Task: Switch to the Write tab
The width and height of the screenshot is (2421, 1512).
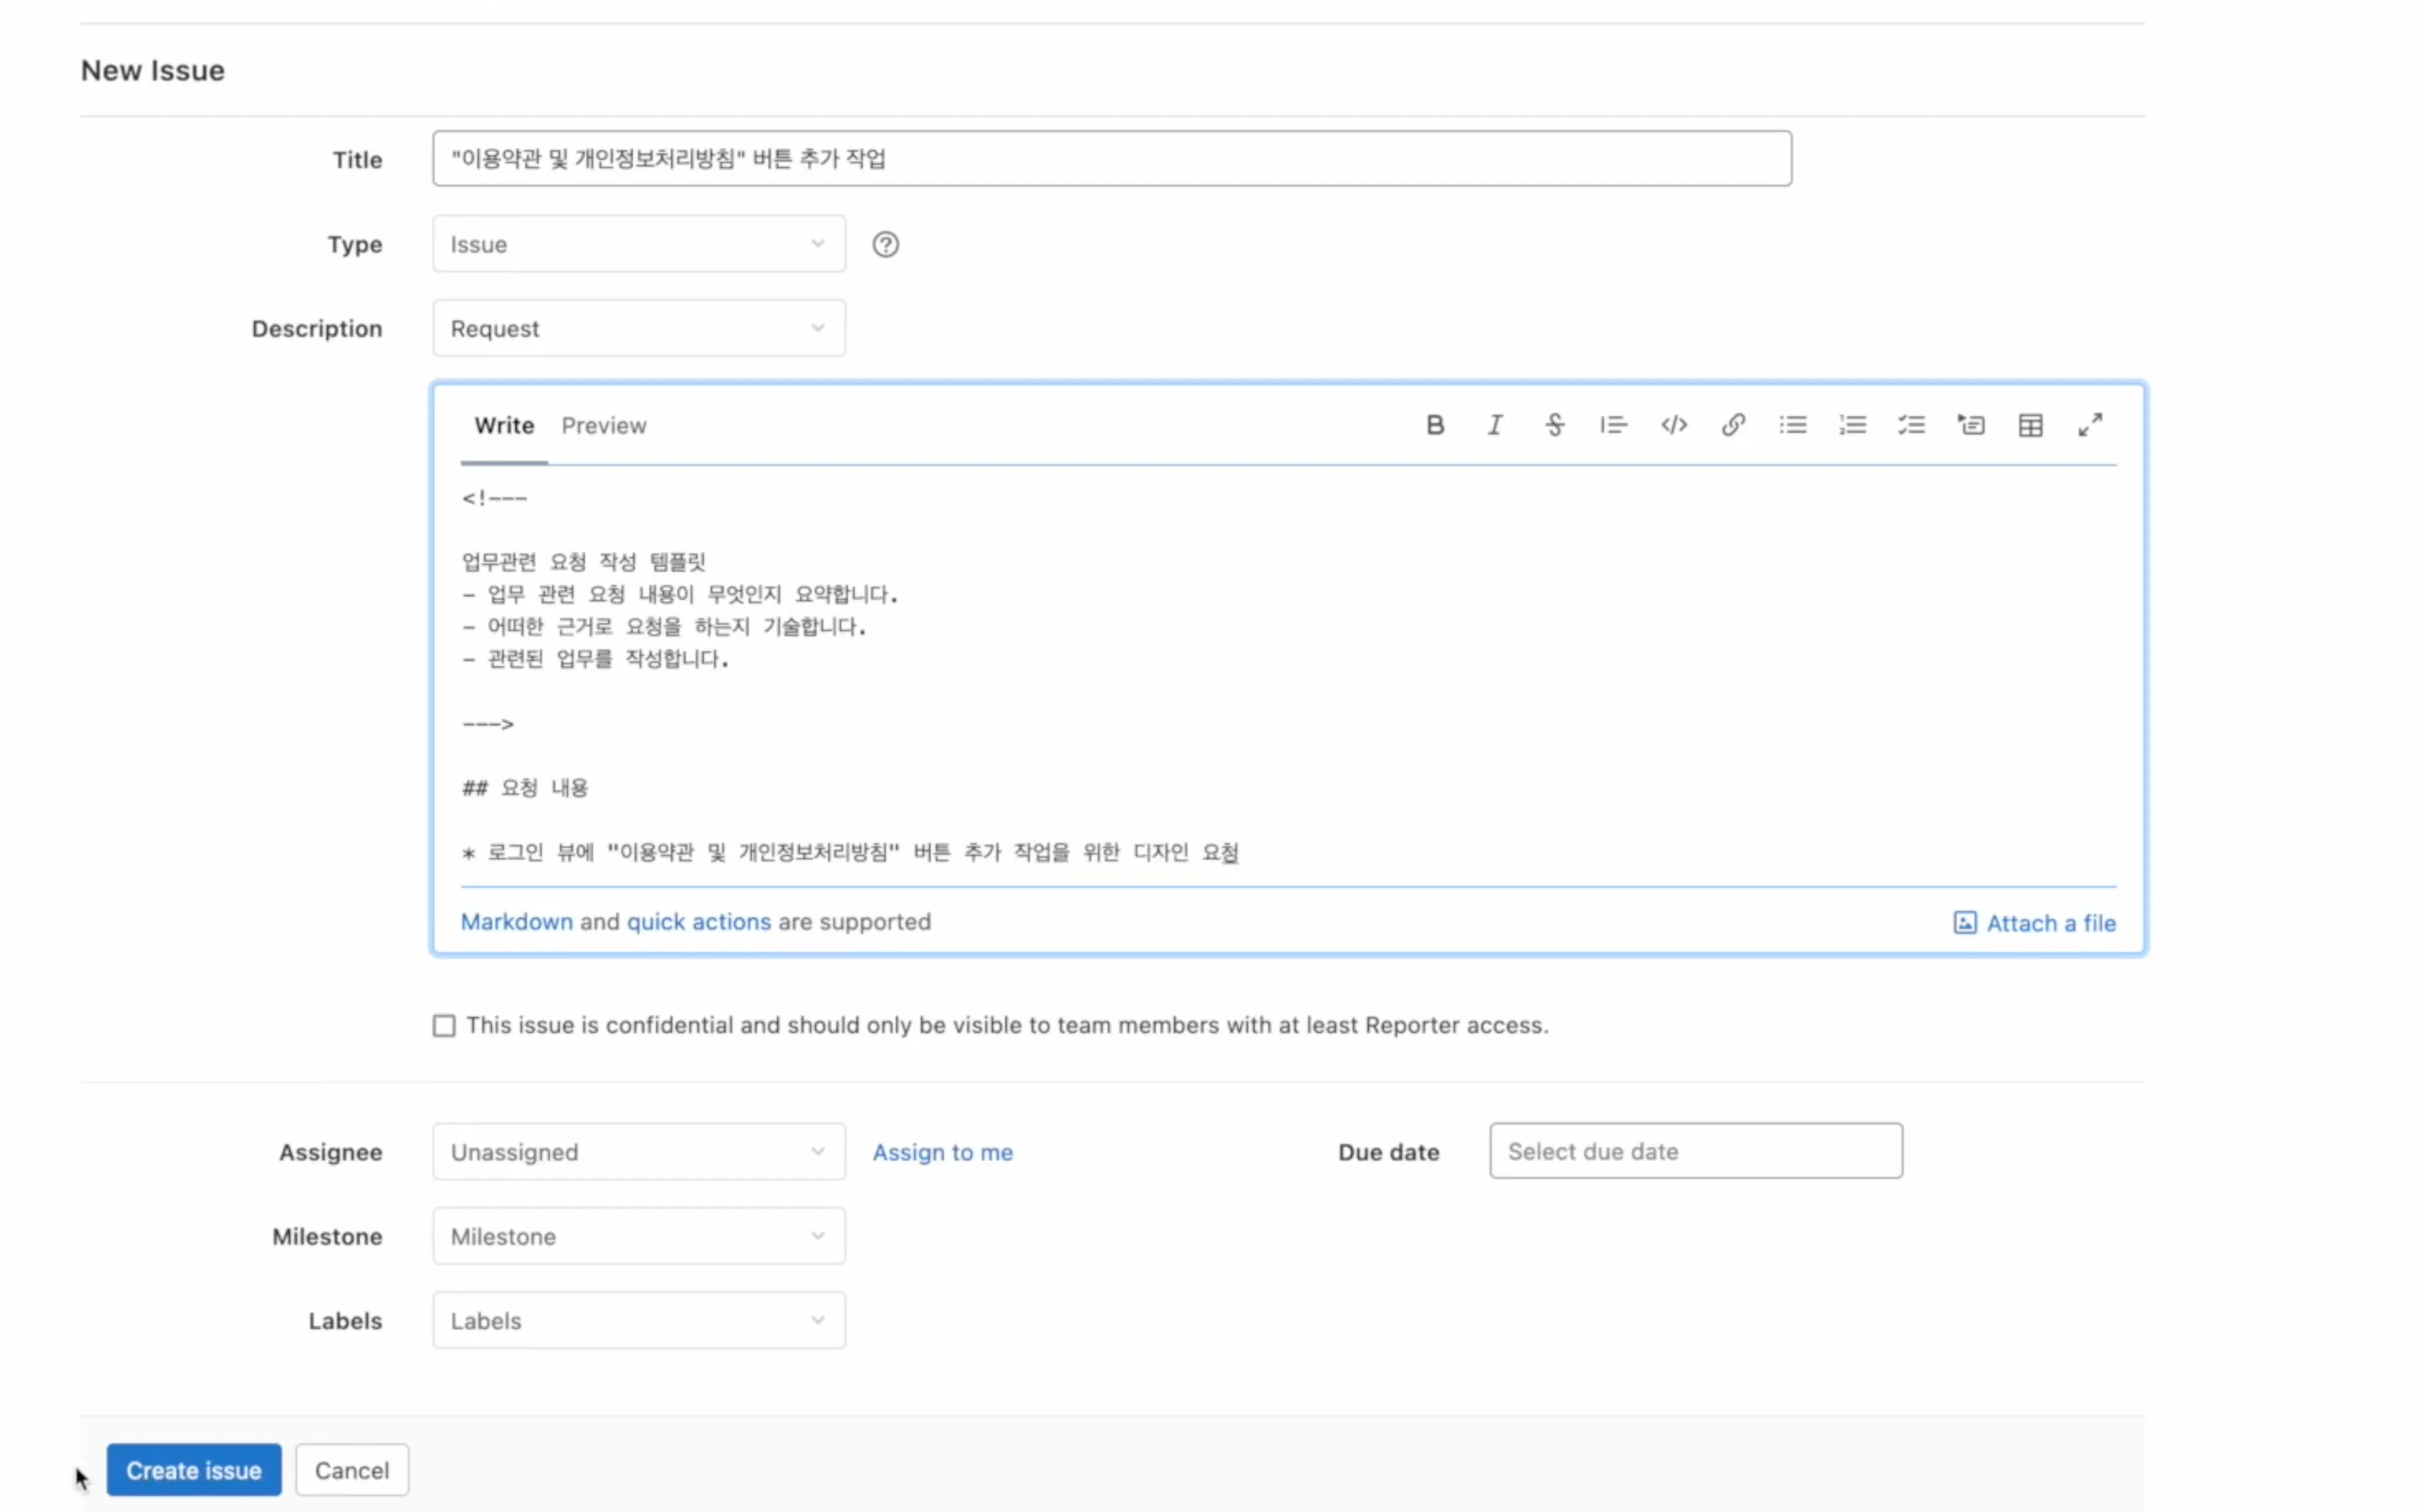Action: point(504,426)
